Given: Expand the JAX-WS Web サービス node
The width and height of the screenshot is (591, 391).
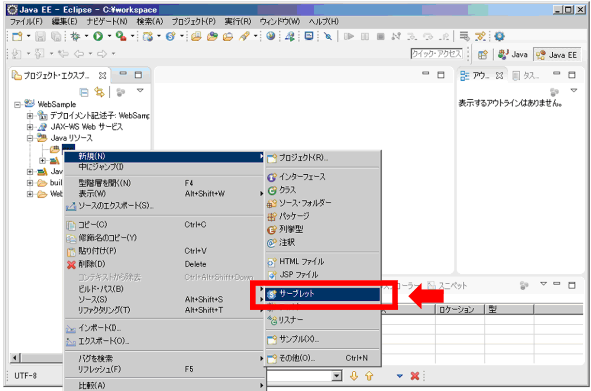Looking at the screenshot, I should [x=30, y=127].
